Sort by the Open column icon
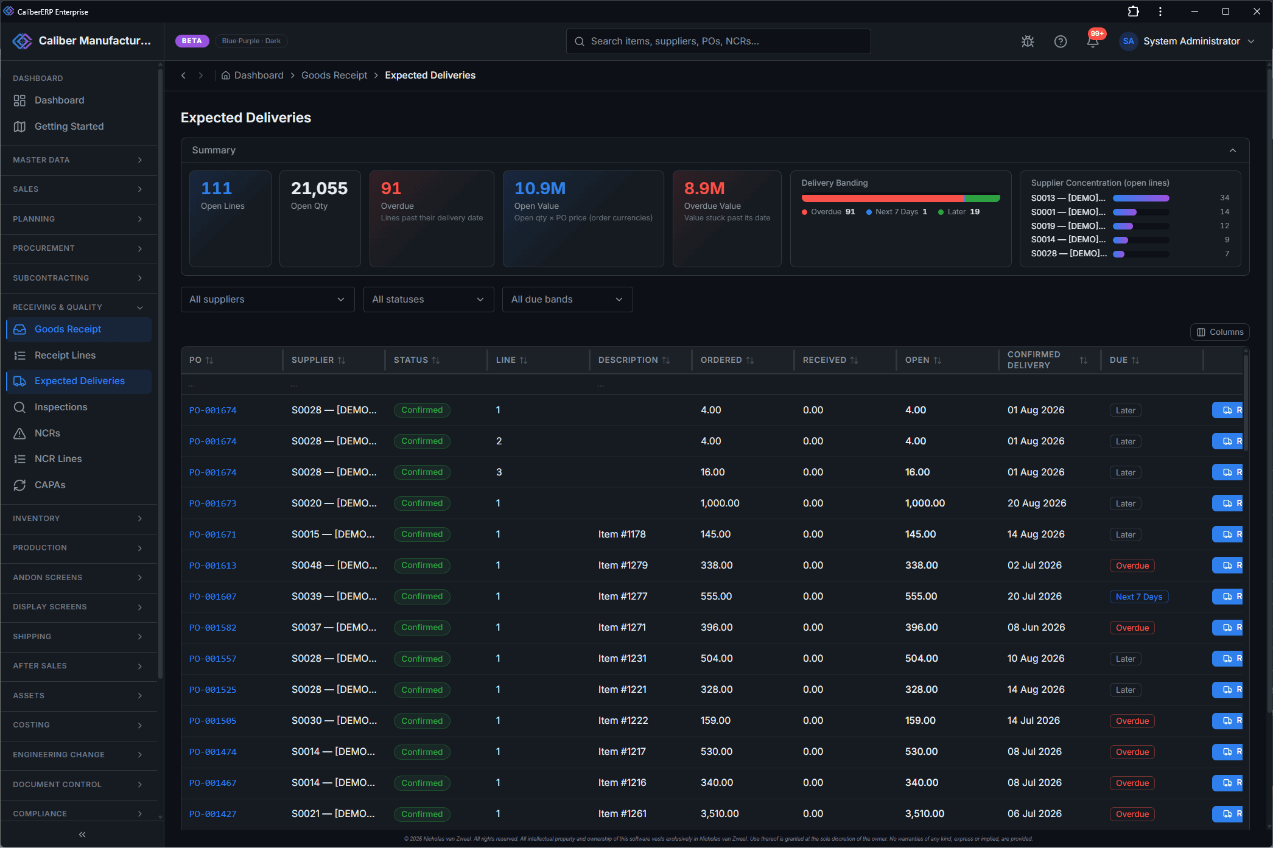 pyautogui.click(x=938, y=360)
